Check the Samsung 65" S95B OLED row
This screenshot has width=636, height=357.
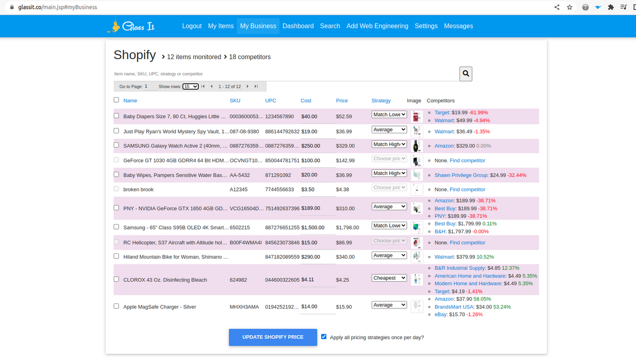coord(116,227)
